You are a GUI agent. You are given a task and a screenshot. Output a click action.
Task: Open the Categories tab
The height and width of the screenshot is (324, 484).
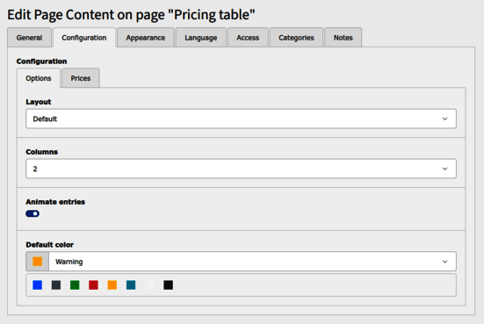pyautogui.click(x=296, y=38)
